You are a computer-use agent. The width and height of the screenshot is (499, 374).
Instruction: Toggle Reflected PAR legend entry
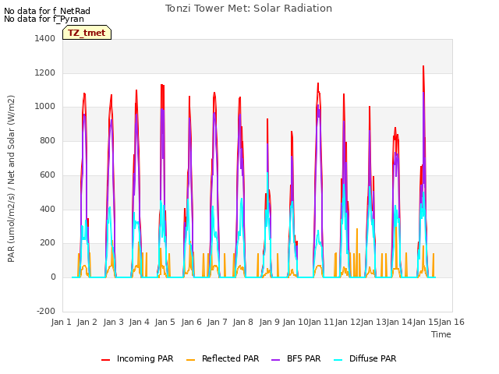[x=223, y=358]
